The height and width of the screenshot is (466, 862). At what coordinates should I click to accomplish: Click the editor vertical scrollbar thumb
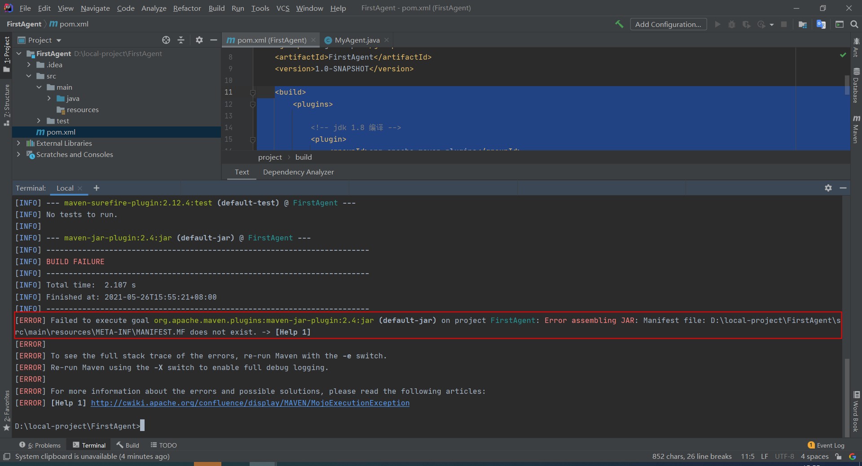847,85
